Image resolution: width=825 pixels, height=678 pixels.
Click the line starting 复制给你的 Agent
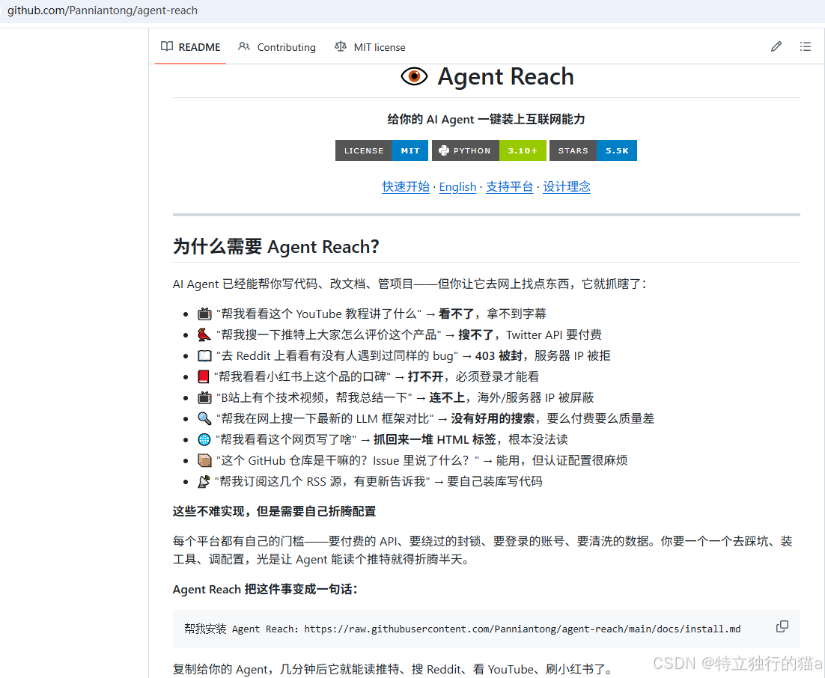[x=392, y=669]
